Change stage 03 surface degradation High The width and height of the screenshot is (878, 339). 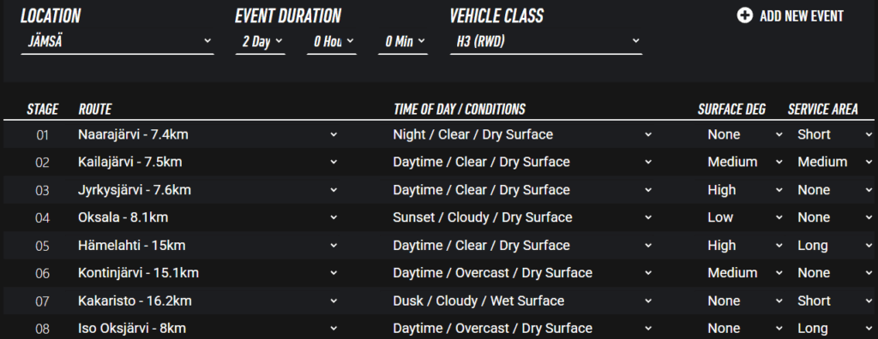745,190
